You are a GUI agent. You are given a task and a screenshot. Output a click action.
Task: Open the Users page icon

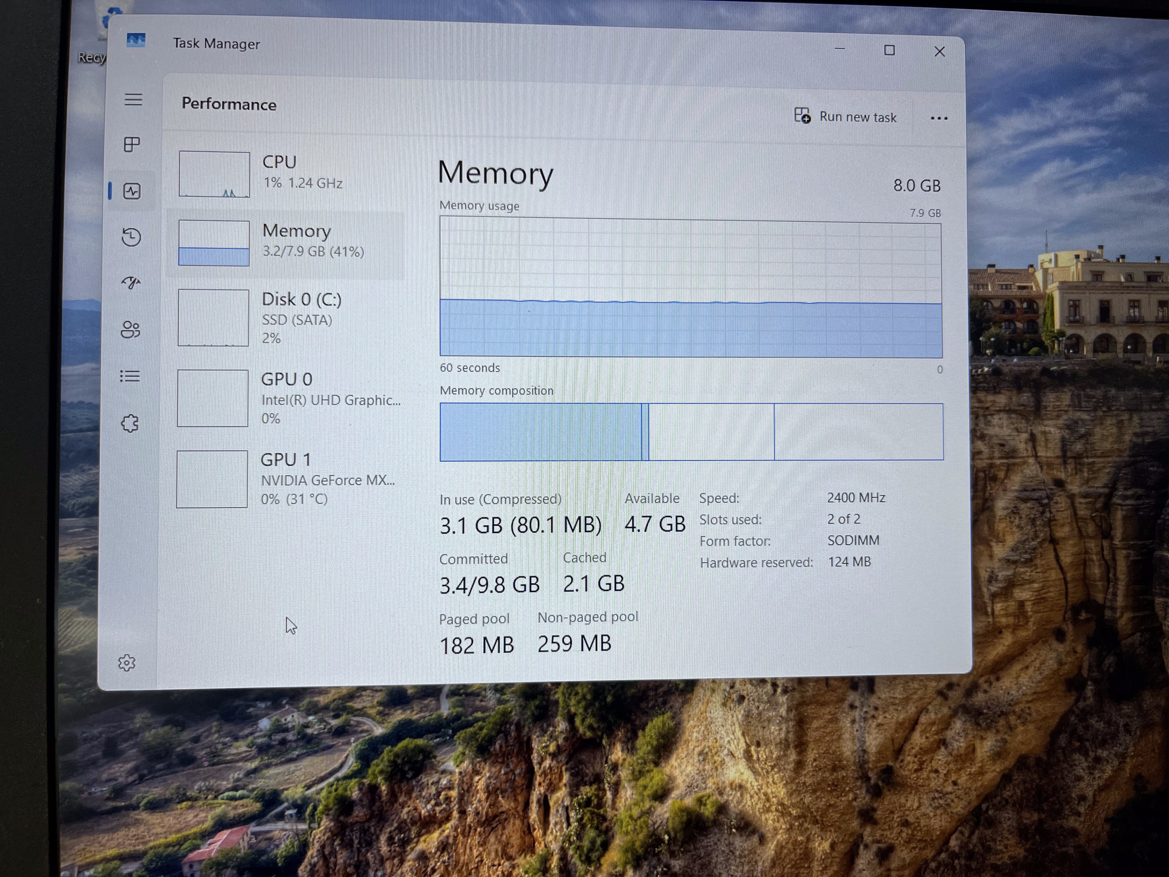pos(130,330)
